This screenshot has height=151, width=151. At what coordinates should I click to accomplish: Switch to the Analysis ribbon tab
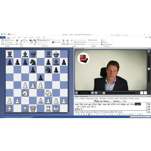coord(31,37)
